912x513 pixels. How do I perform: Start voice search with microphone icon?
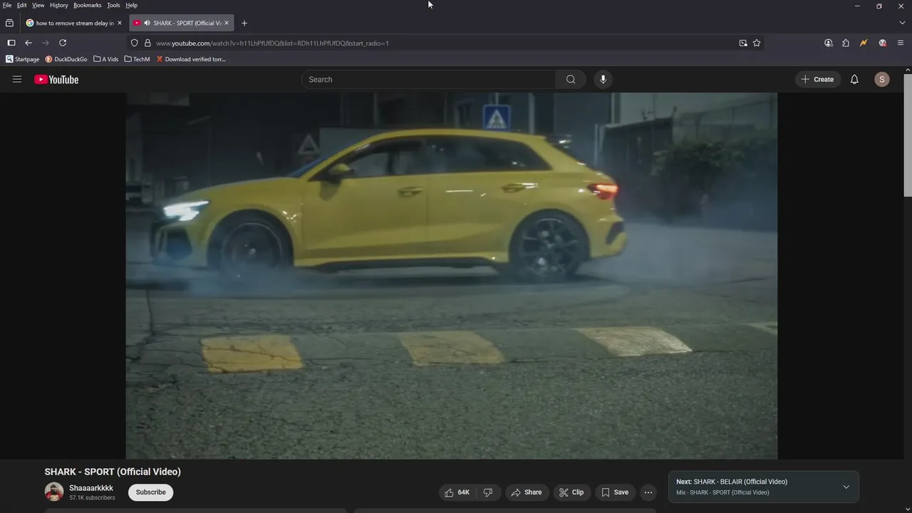click(x=603, y=79)
